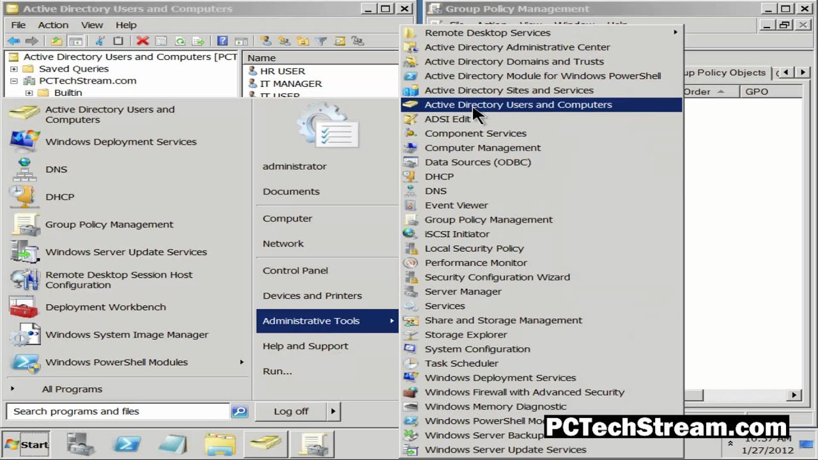Click the Name column header in AD Users
Image resolution: width=818 pixels, height=460 pixels.
321,58
